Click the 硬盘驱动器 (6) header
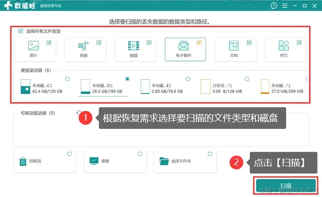Viewport: 322px width, 197px height. pos(36,70)
